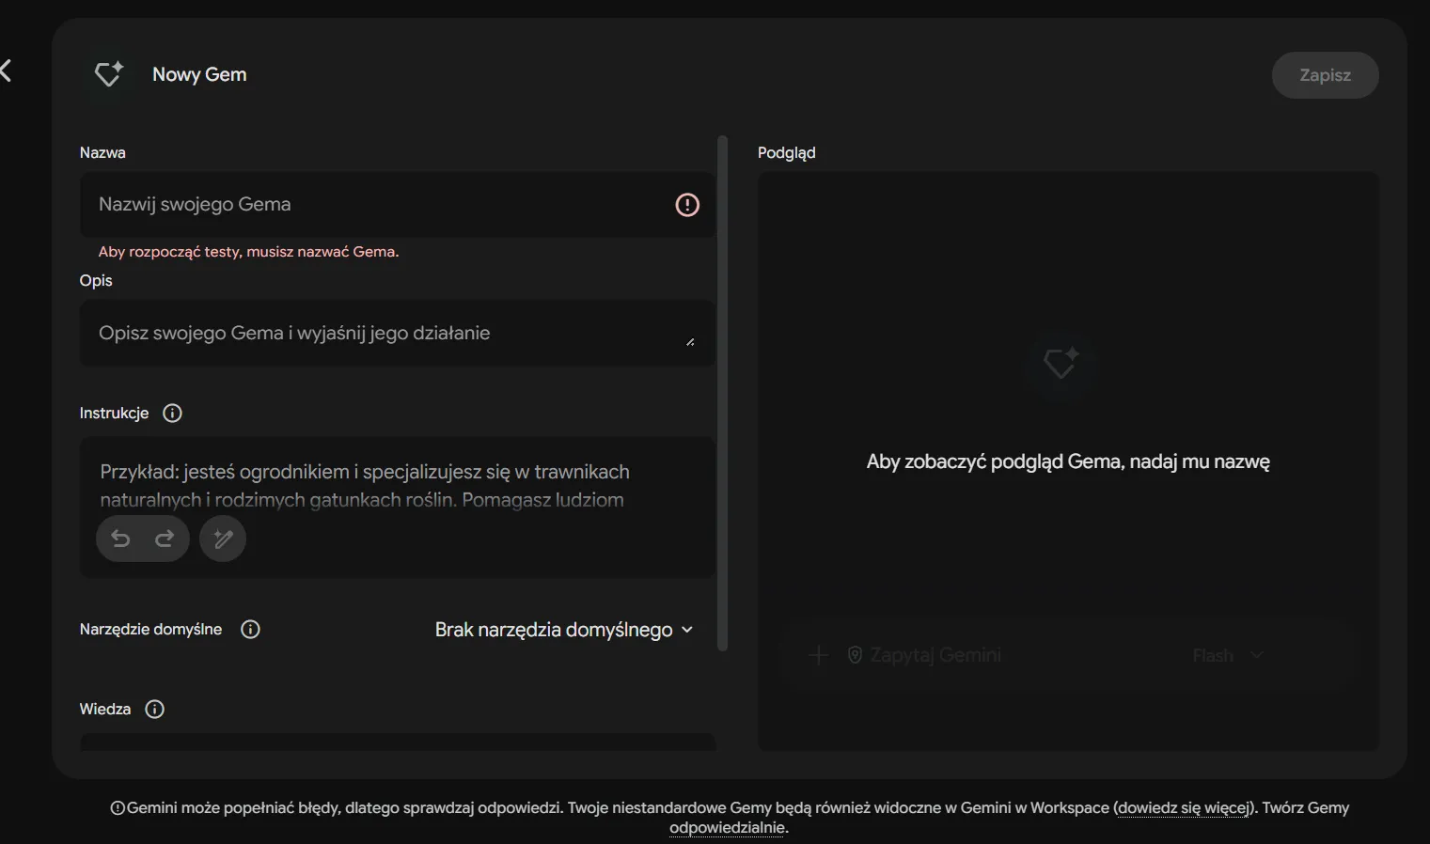The height and width of the screenshot is (844, 1430).
Task: Open the Brak narzędzia domyślnego dropdown
Action: pos(564,630)
